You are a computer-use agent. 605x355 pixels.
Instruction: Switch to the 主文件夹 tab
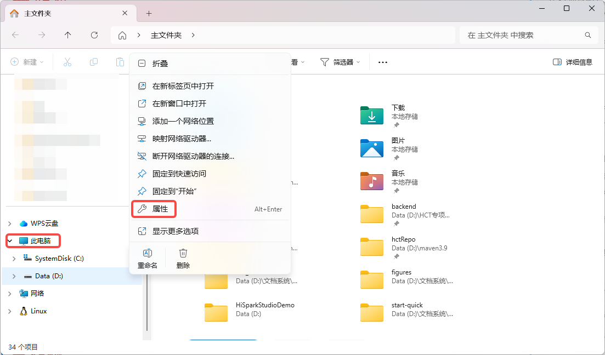tap(70, 14)
